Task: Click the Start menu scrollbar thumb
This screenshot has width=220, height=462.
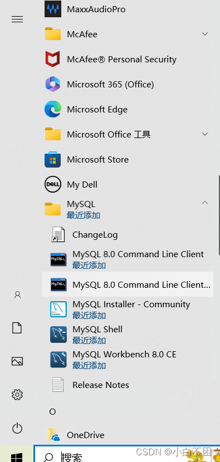Action: point(219,215)
